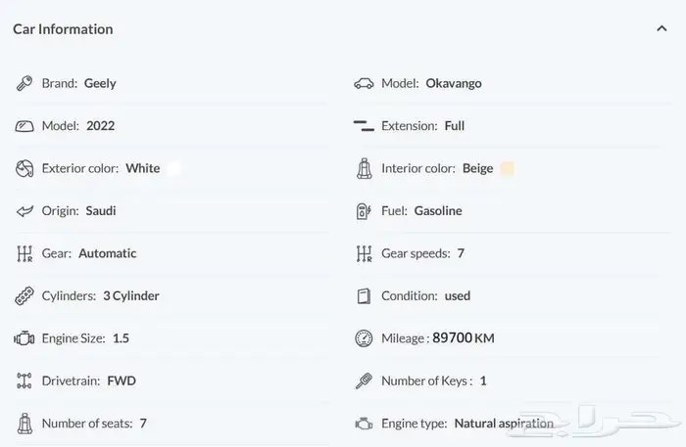Click the cylinders icon beside 3 Cylinder
Screen dimensions: 686x447
click(x=24, y=295)
